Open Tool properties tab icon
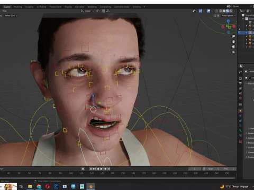The image size is (254, 190). (240, 72)
